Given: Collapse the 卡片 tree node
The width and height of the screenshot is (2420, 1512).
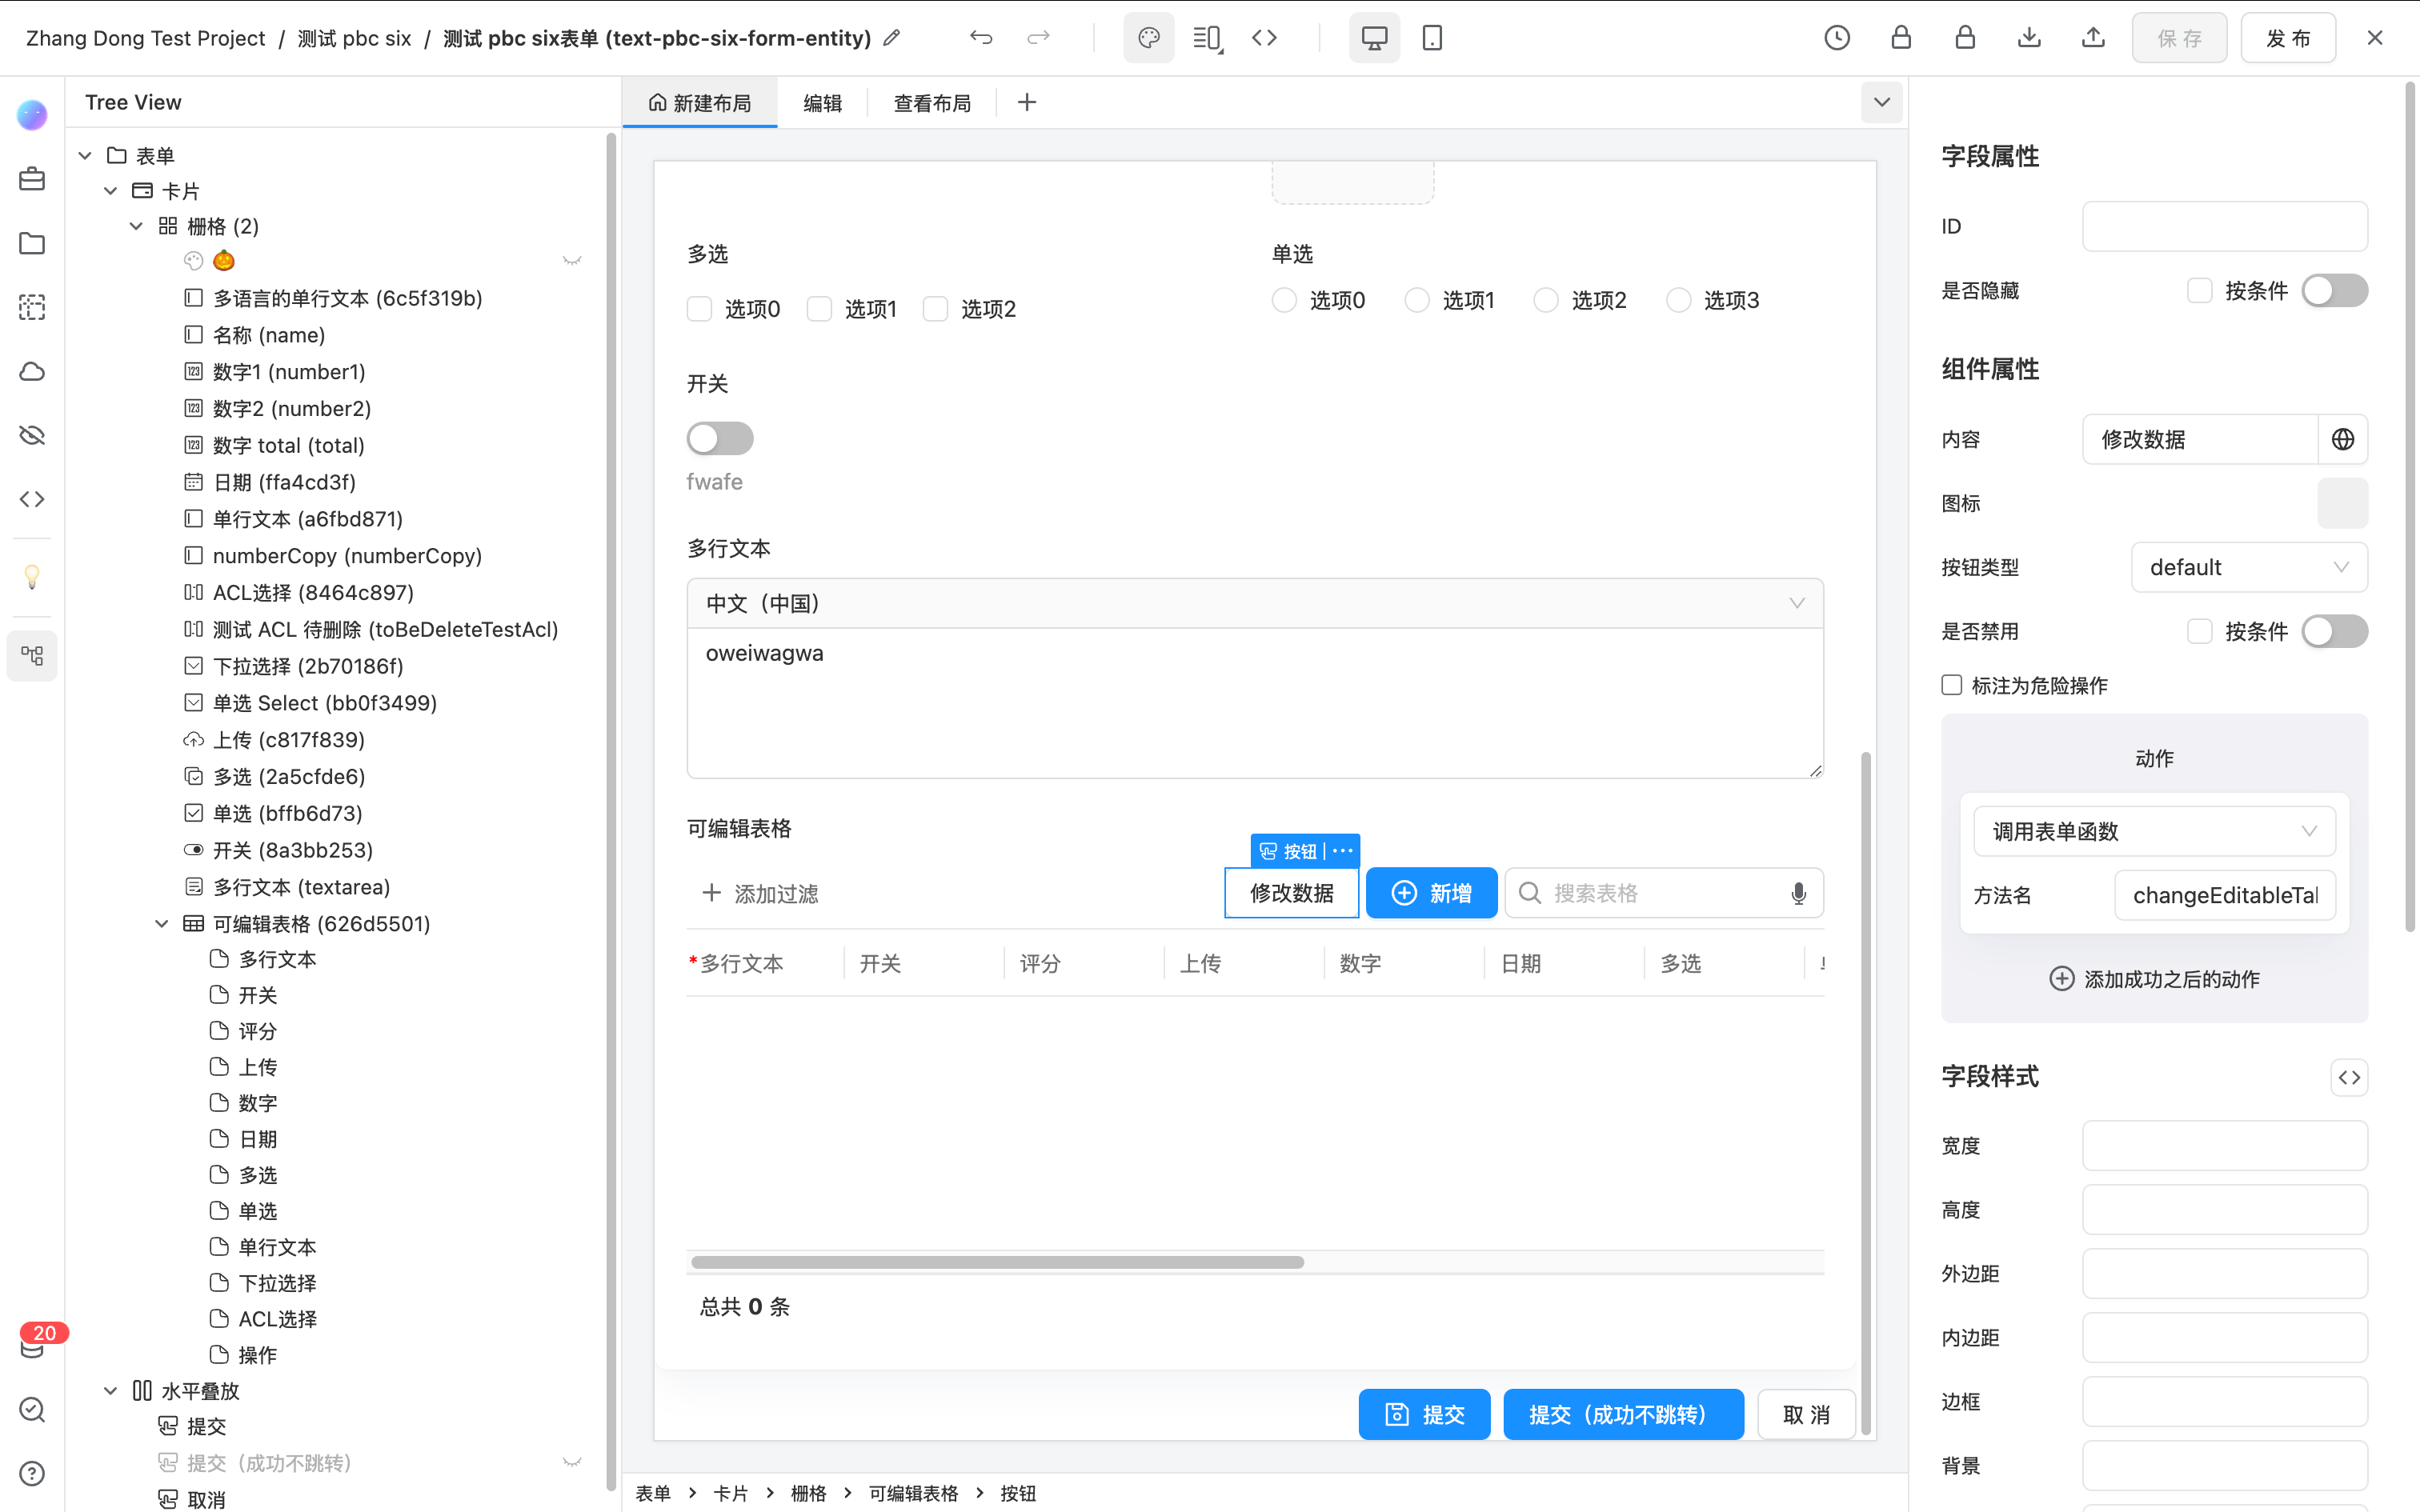Looking at the screenshot, I should (110, 190).
